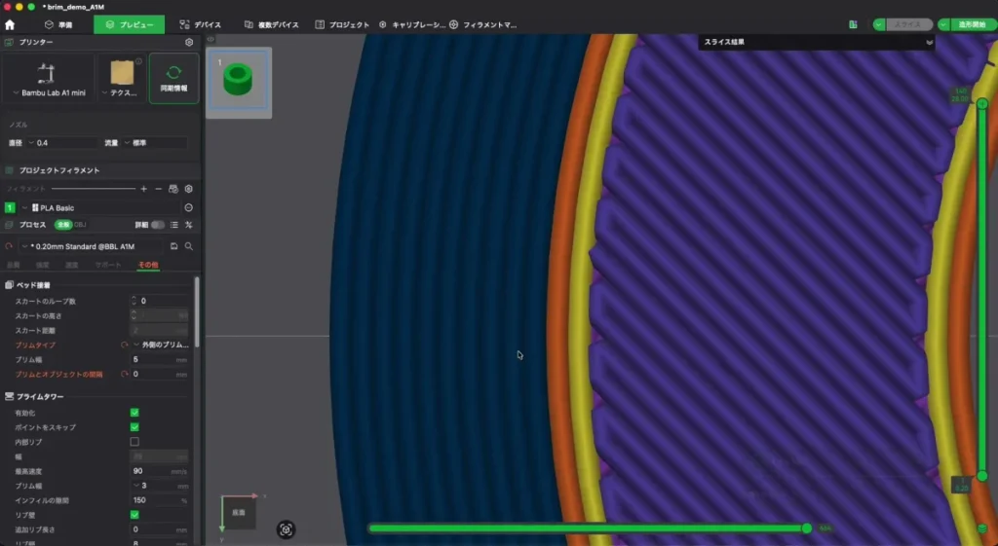Screen dimensions: 998x546
Task: Switch to the デバイス tab
Action: coord(201,24)
